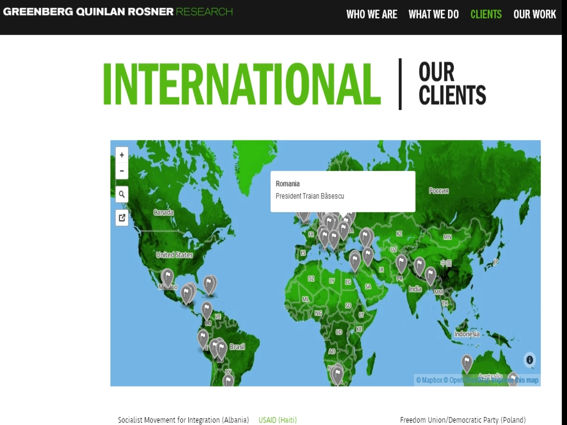This screenshot has width=567, height=425.
Task: Zoom out of the clients map
Action: tap(122, 171)
